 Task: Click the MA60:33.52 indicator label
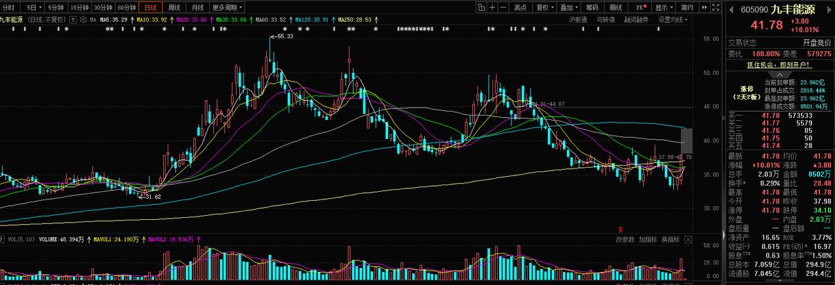click(269, 20)
